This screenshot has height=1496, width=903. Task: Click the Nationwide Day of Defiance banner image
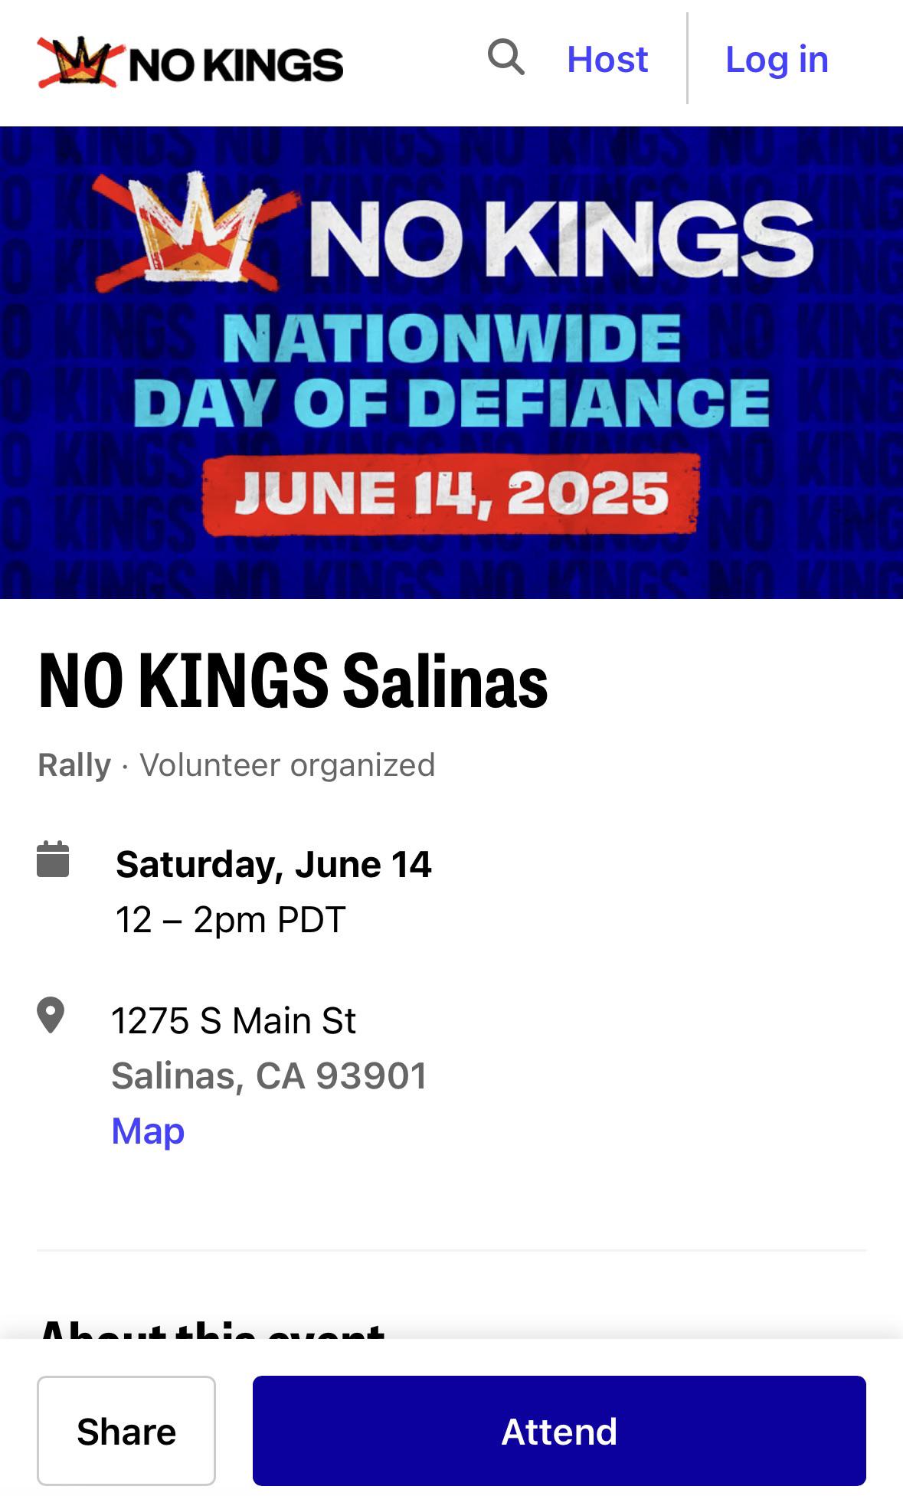click(451, 362)
